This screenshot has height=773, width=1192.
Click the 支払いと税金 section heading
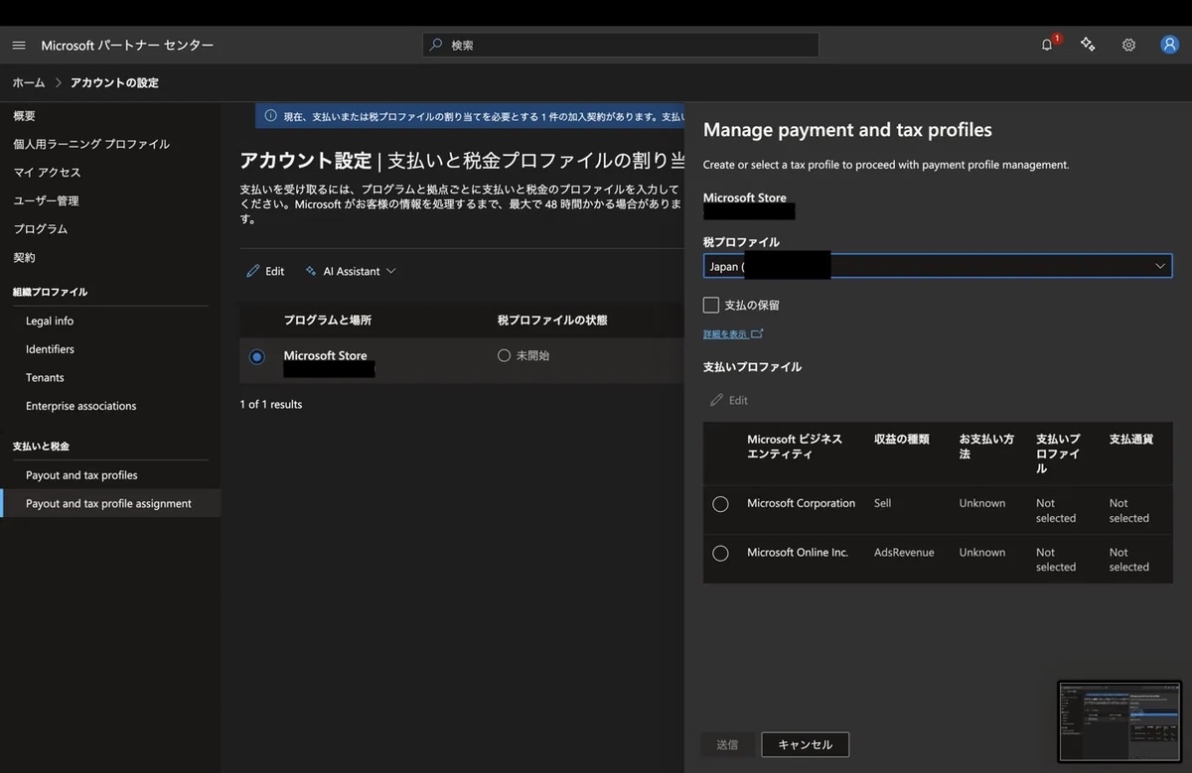click(x=41, y=447)
